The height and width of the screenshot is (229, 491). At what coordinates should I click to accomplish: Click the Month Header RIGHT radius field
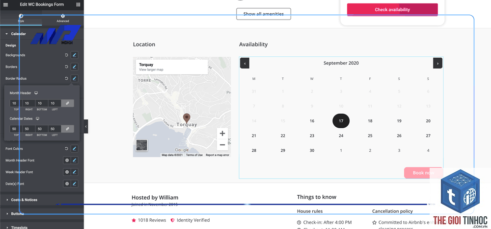[x=29, y=103]
